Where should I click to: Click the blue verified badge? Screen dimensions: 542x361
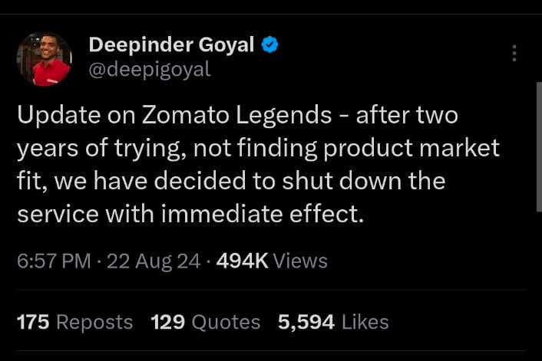click(269, 46)
